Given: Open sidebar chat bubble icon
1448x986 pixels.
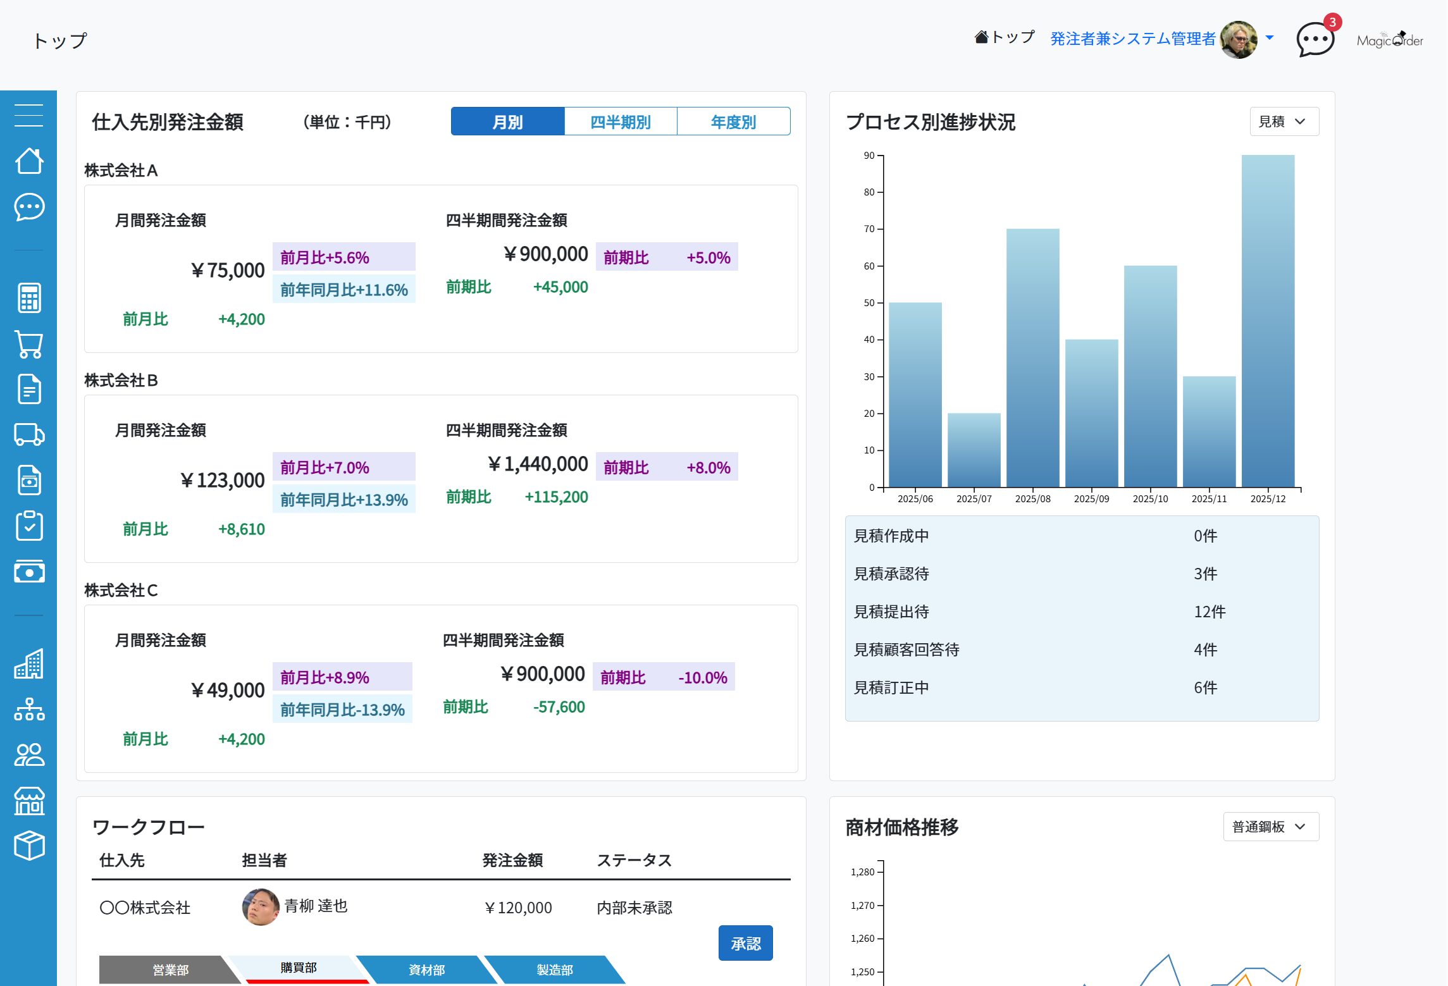Looking at the screenshot, I should [29, 207].
